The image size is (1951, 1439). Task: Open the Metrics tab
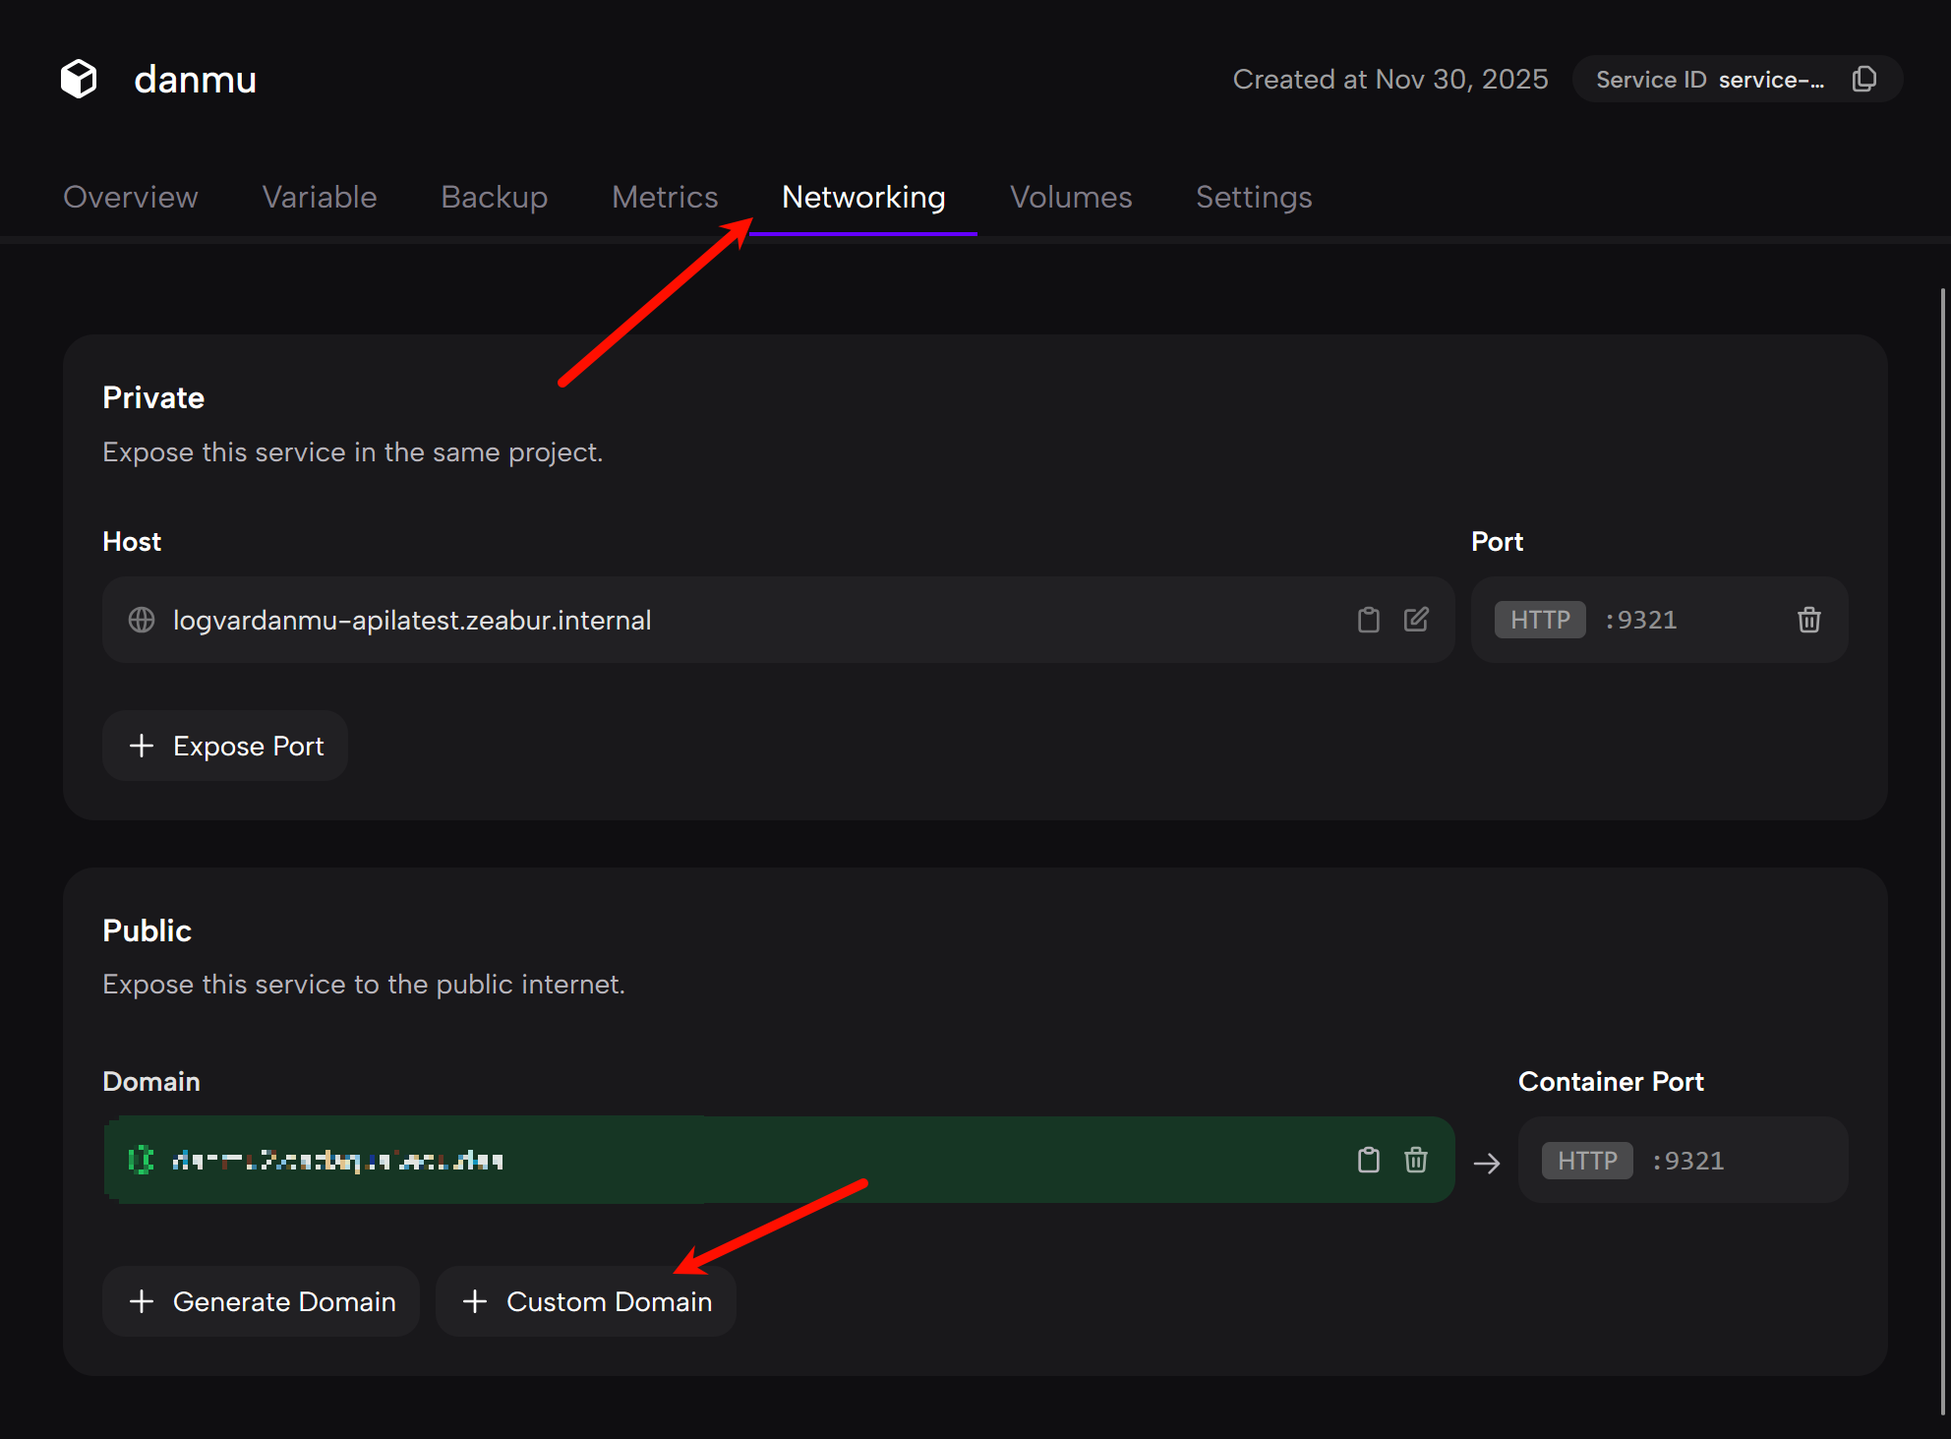click(665, 197)
